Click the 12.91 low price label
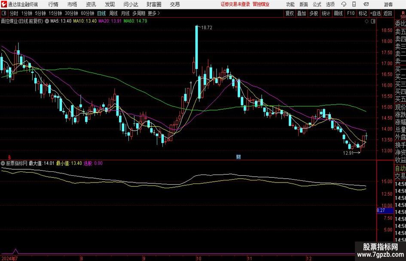This screenshot has height=261, width=406. click(x=348, y=153)
